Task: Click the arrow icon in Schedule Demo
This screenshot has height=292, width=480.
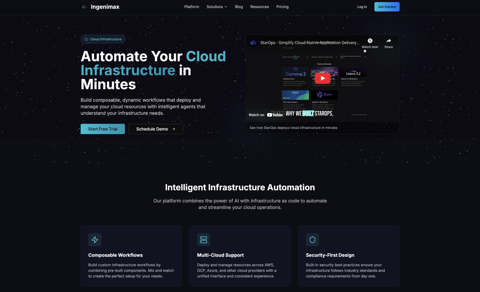Action: (x=174, y=129)
